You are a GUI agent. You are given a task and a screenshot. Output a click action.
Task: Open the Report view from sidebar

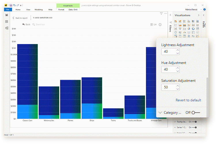click(x=7, y=15)
